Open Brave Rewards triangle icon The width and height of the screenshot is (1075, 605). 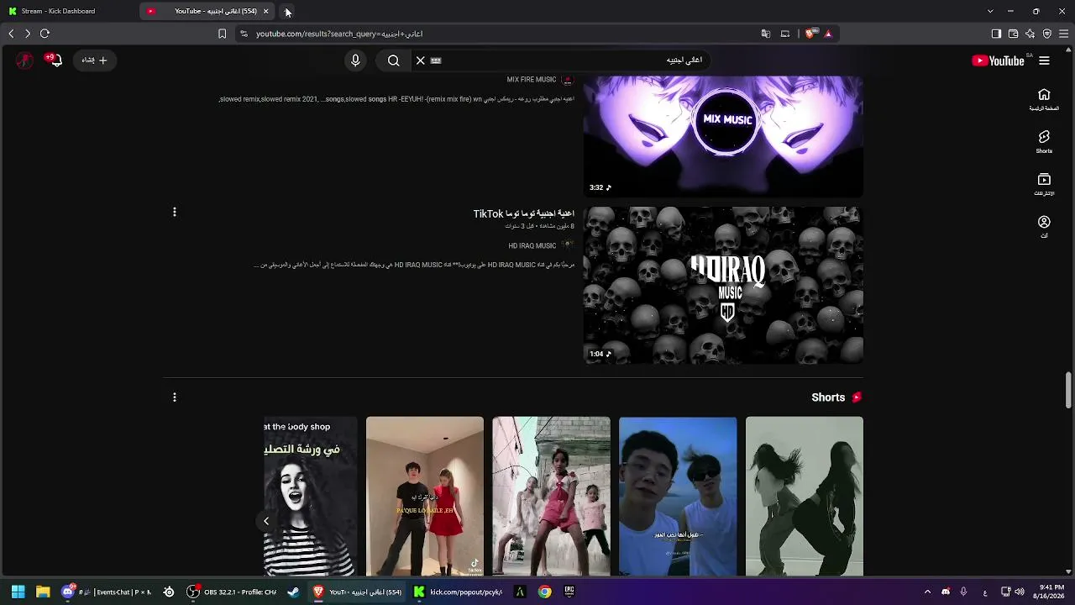[x=828, y=34]
